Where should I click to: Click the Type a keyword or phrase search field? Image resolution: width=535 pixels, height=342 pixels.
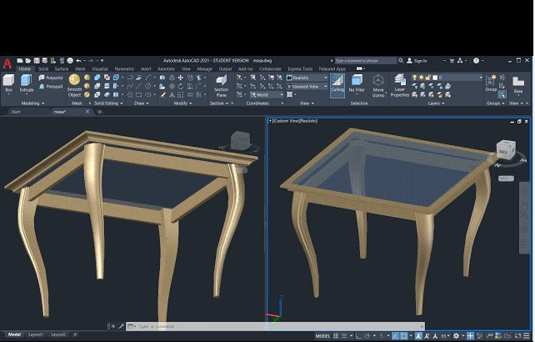click(x=366, y=60)
